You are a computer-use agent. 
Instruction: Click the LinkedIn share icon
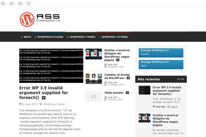tap(28, 3)
